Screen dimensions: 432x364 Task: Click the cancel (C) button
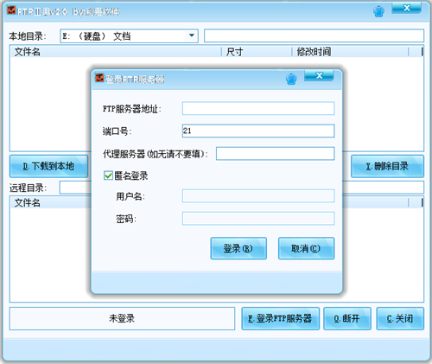(306, 248)
